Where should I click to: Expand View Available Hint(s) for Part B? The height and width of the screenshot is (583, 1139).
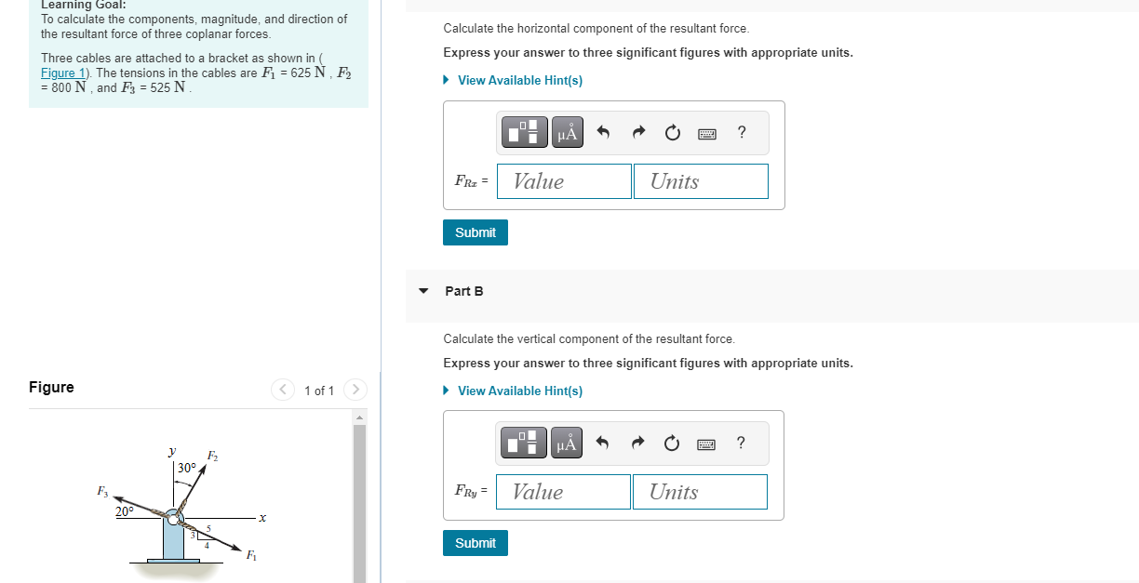[519, 391]
